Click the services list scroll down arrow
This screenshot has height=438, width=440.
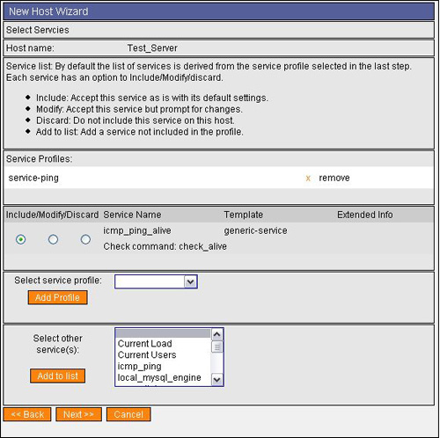(217, 380)
